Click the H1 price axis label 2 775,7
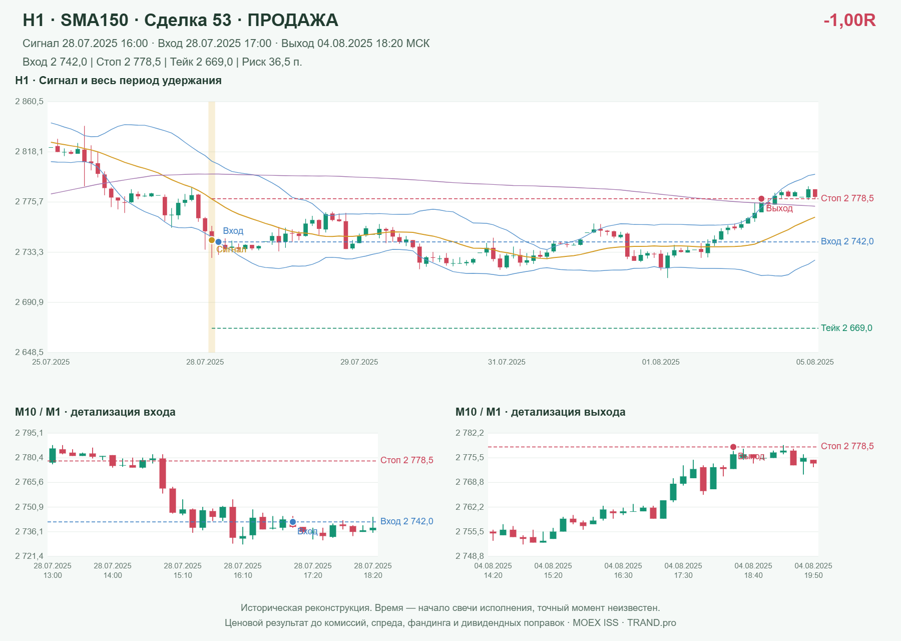This screenshot has height=641, width=901. point(29,202)
